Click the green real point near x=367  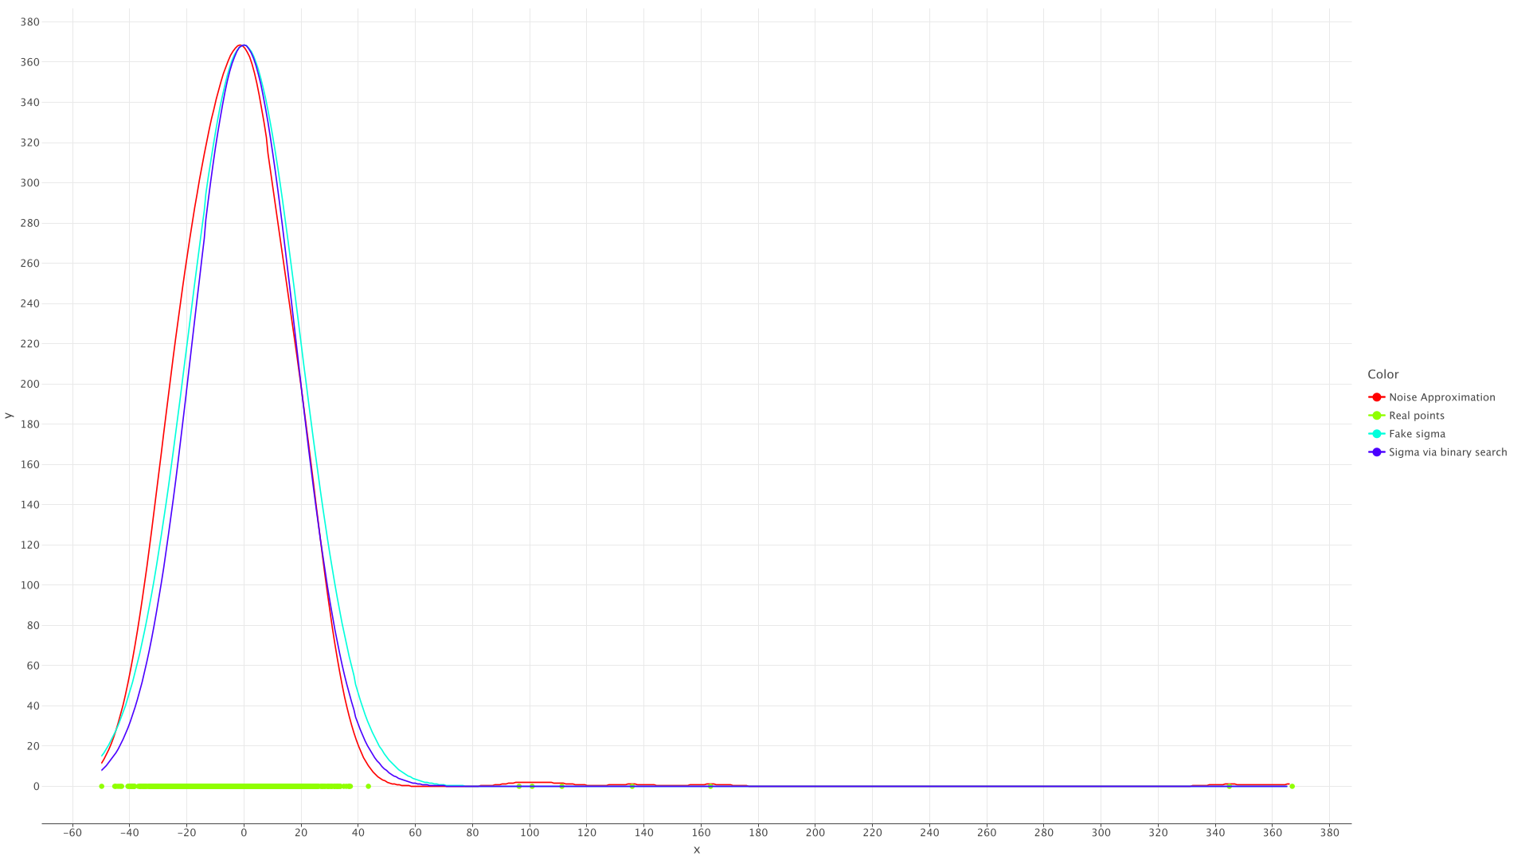click(x=1292, y=787)
